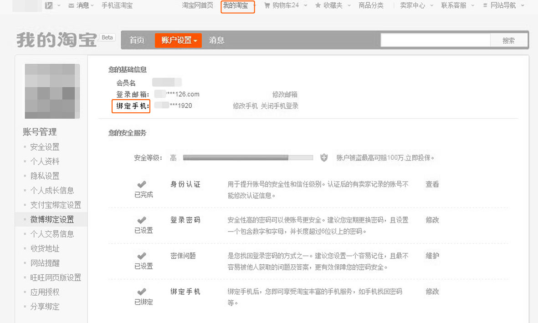Viewport: 538px width, 323px height.
Task: Expand the 我的淘宝 dropdown arrow
Action: [x=254, y=5]
